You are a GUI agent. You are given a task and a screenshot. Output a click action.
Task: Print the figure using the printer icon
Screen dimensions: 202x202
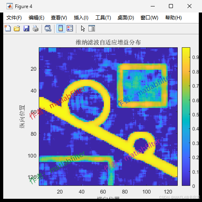tap(36, 28)
